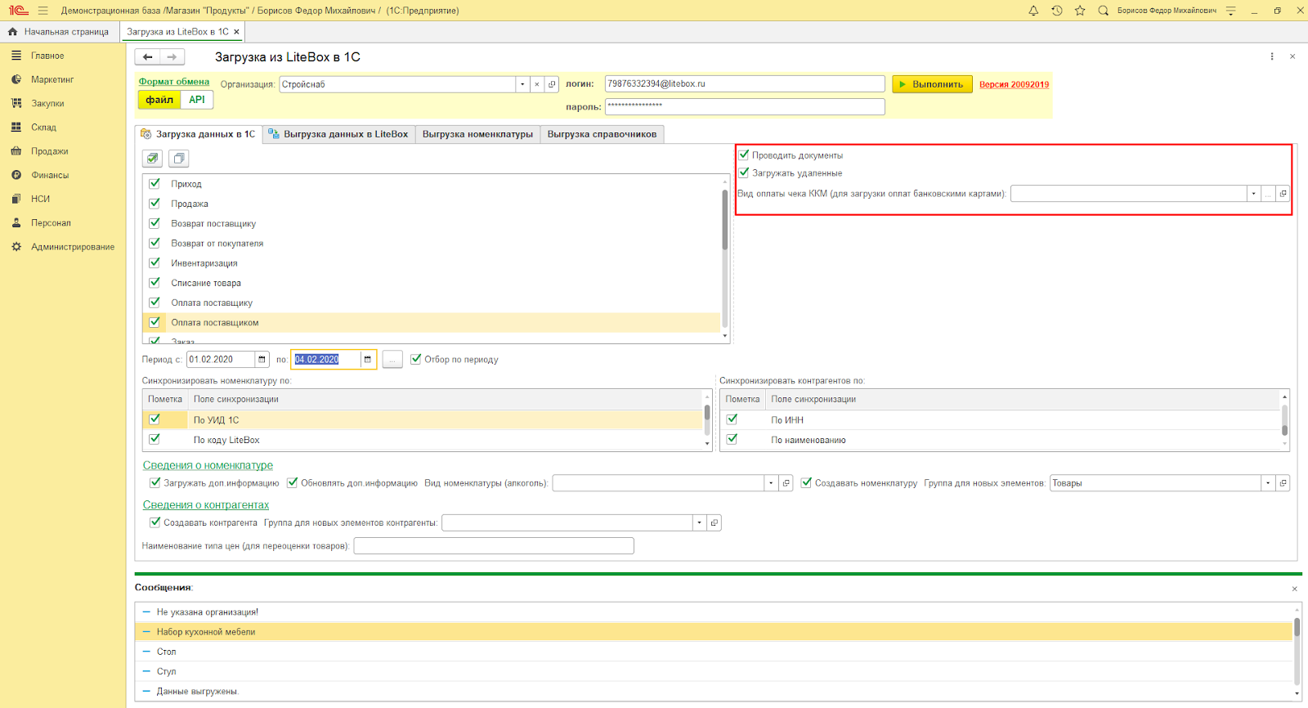Open Вид номенклатуры (алкоголь) record icon

click(x=786, y=483)
